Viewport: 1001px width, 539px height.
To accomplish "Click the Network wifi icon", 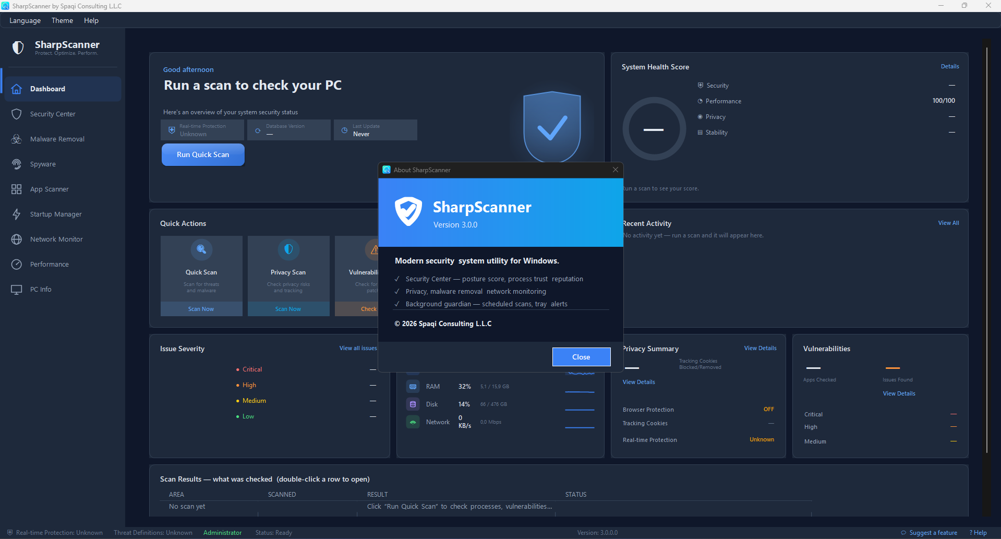I will tap(413, 422).
